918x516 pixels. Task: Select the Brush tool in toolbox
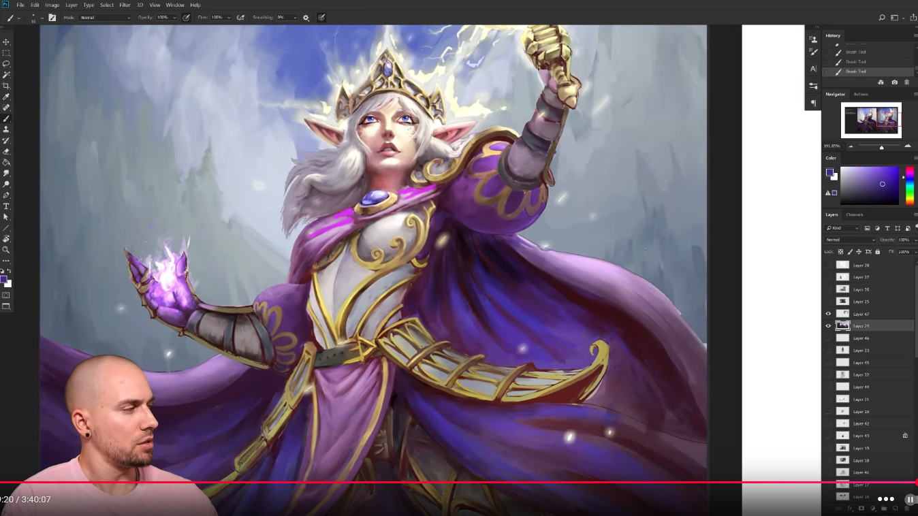6,118
